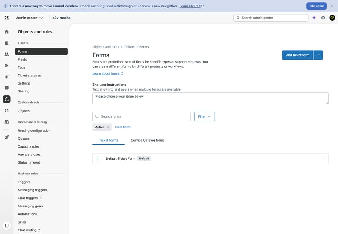
Task: Click the d3v-macha account name
Action: click(62, 18)
